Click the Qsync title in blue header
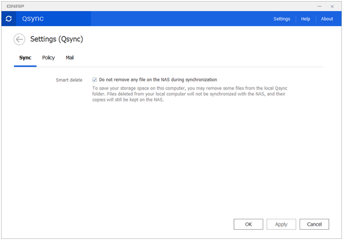Image resolution: width=343 pixels, height=240 pixels. click(x=33, y=18)
